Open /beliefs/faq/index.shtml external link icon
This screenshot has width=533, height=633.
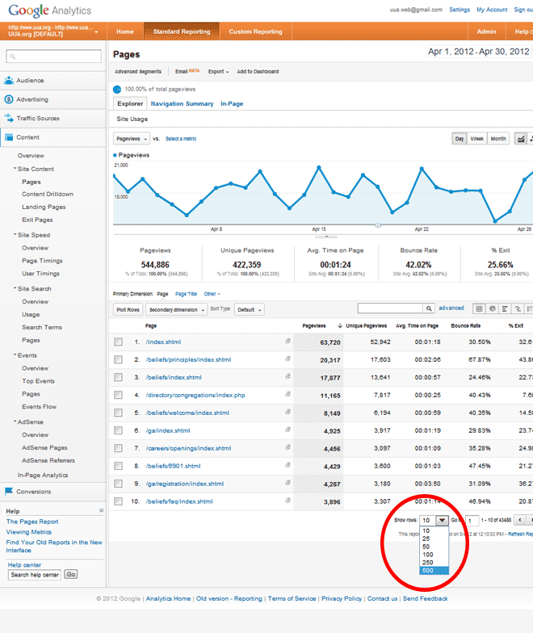287,501
